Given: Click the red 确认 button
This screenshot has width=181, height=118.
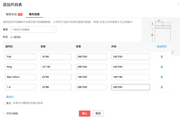Looking at the screenshot, I should click(x=85, y=113).
